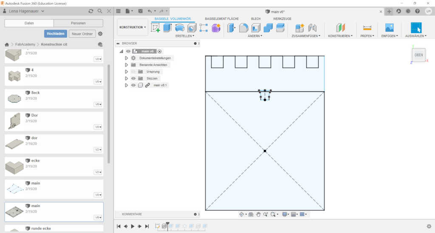
Task: Click the Neuer Ordner button
Action: pos(82,34)
